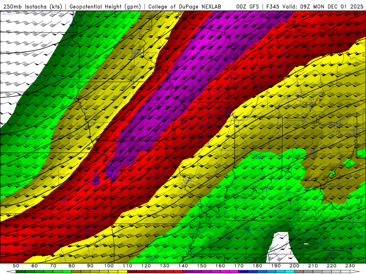Viewport: 366px width, 274px height.
Task: Pick the bright magenta swatch just before 170
Action: click(234, 271)
